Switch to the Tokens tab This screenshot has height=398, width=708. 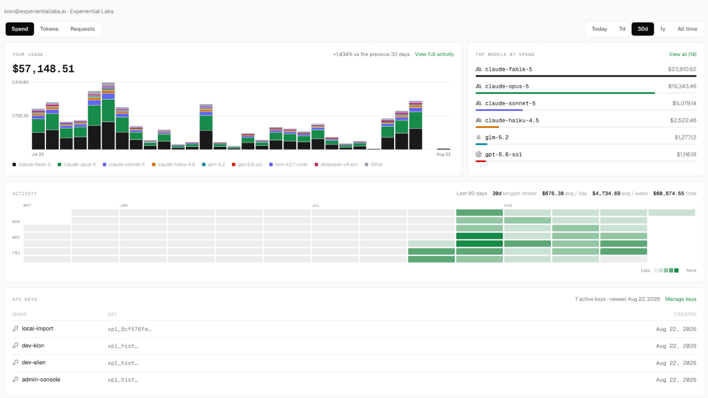(49, 29)
